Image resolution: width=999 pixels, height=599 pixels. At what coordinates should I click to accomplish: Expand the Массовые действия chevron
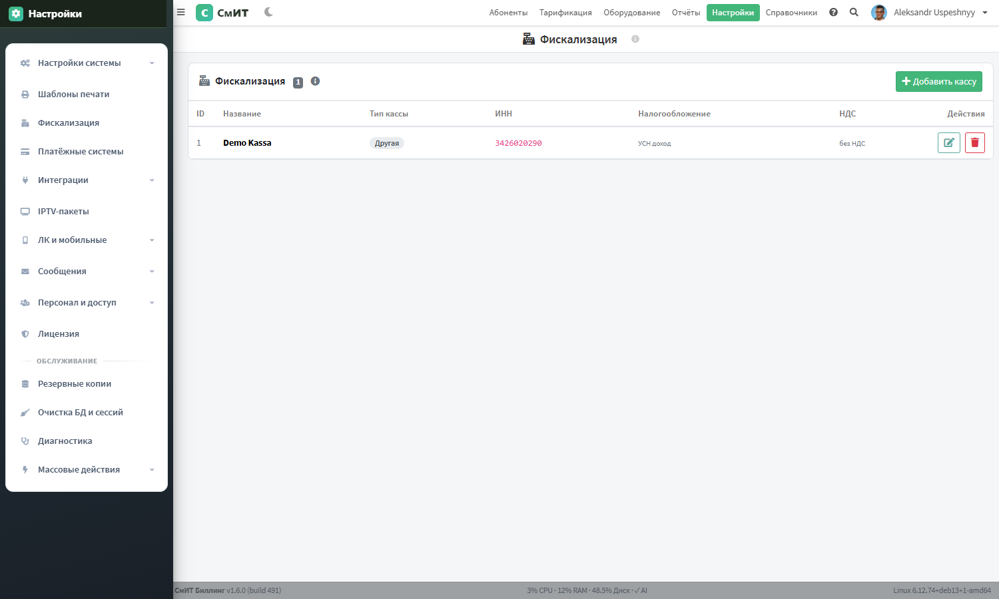152,470
